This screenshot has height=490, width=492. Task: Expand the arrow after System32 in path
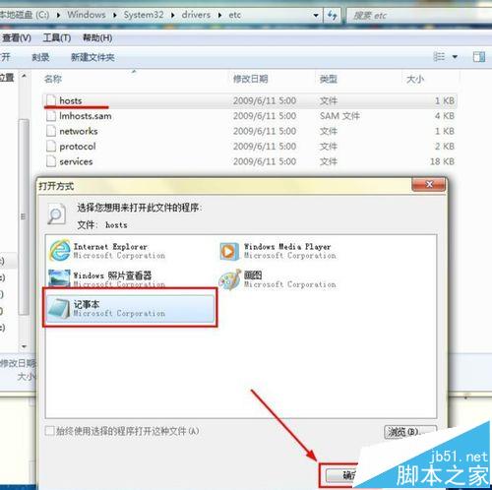(173, 15)
